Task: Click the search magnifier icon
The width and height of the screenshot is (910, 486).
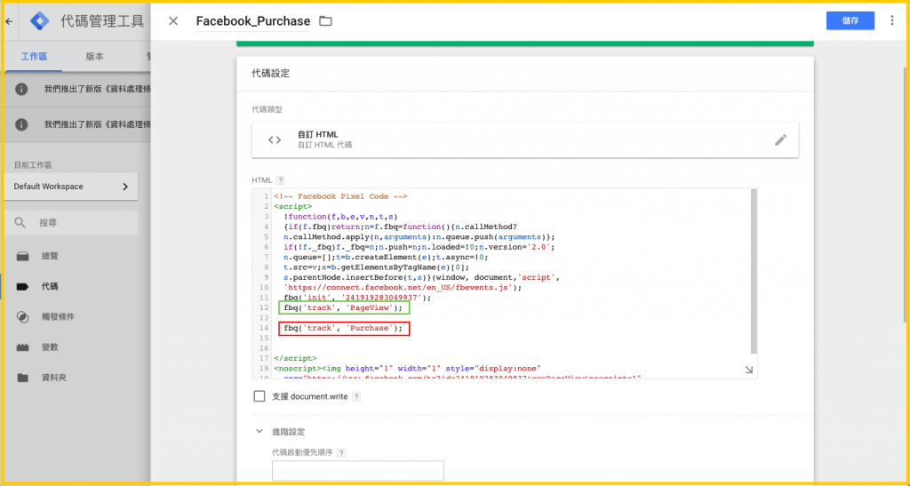Action: point(20,223)
